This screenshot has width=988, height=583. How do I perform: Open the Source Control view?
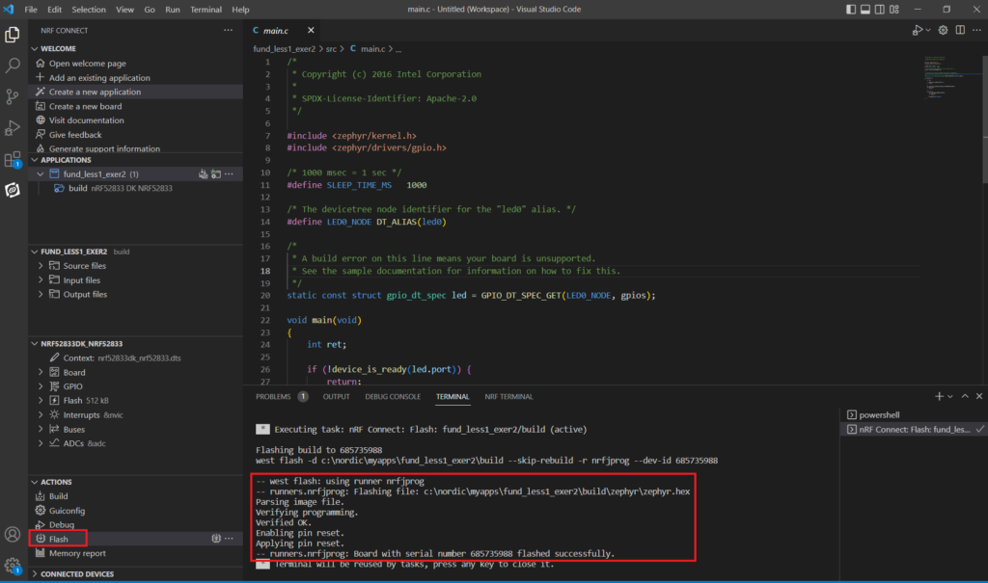pos(13,96)
